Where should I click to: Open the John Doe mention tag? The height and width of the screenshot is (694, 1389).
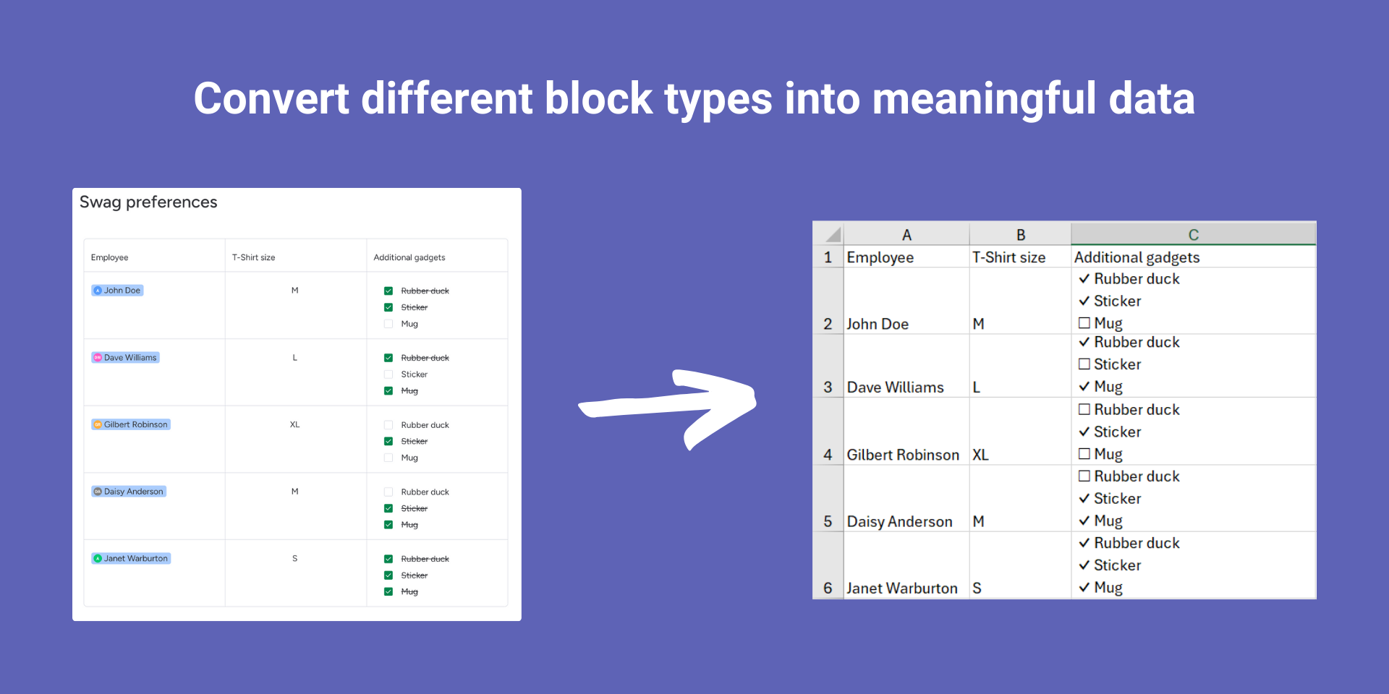(x=117, y=291)
